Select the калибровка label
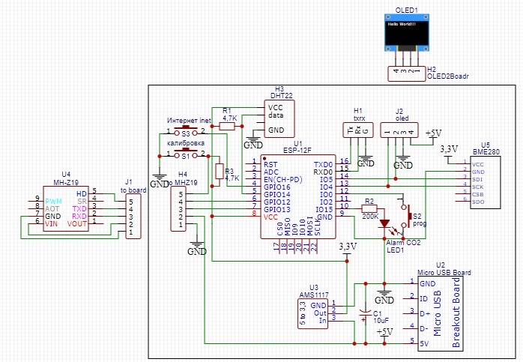This screenshot has width=523, height=362. tap(186, 143)
